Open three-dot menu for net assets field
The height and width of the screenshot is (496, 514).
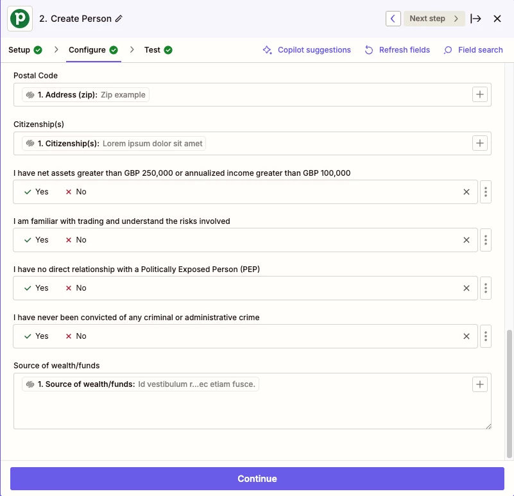(x=486, y=192)
